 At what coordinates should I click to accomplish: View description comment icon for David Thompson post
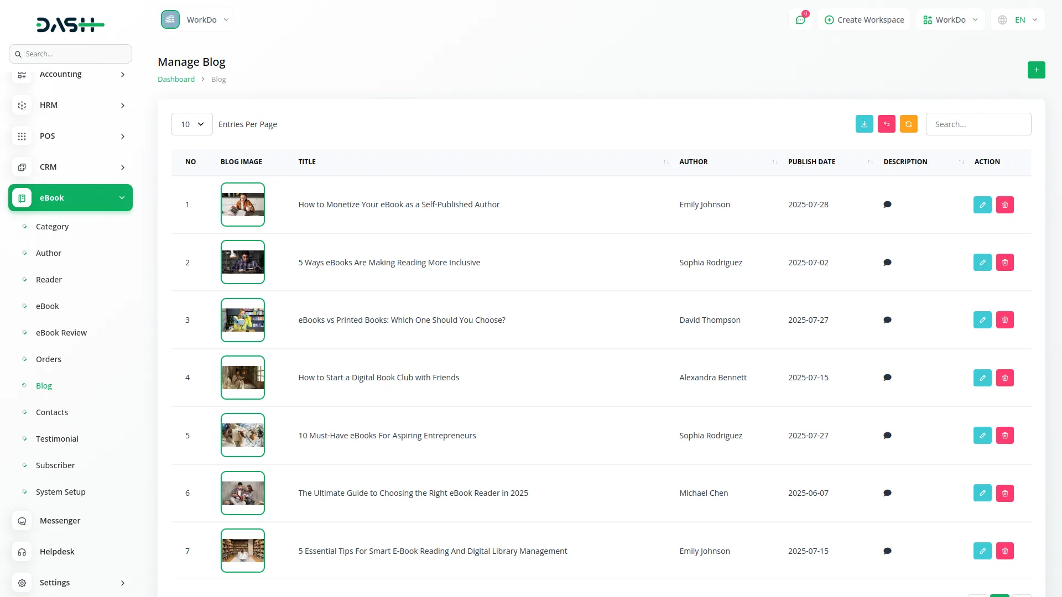point(887,320)
